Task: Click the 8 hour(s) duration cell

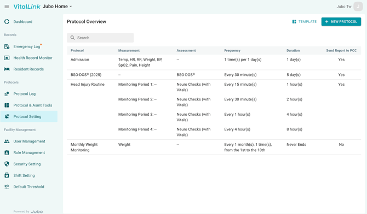Action: pos(294,129)
